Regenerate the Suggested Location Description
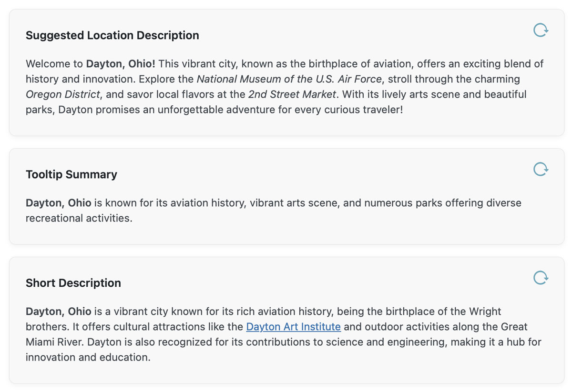The width and height of the screenshot is (572, 392). click(x=541, y=30)
